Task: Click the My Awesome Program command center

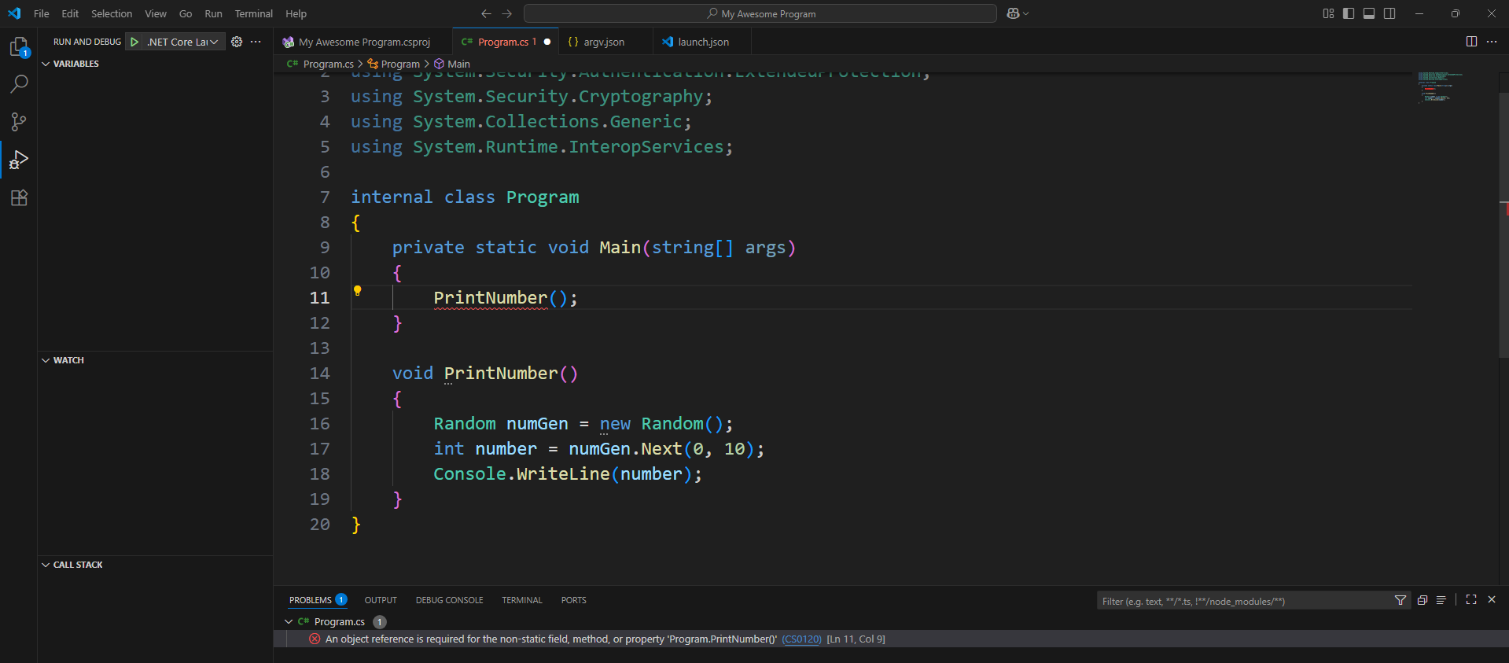Action: pos(760,13)
